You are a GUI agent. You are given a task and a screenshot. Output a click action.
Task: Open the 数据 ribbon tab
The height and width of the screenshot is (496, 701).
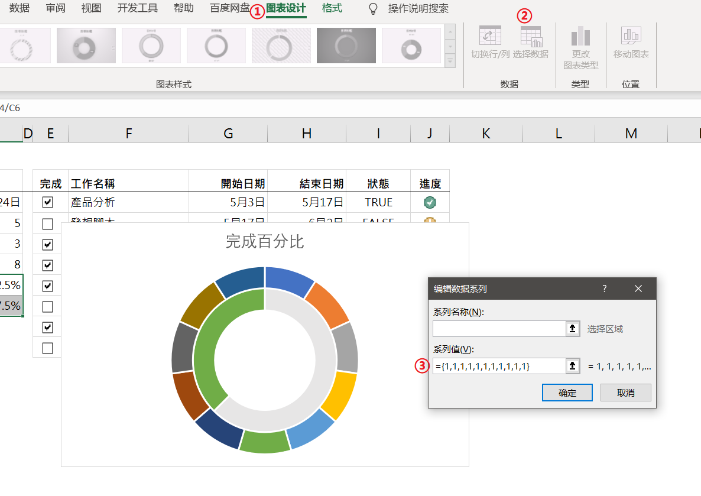tap(20, 8)
